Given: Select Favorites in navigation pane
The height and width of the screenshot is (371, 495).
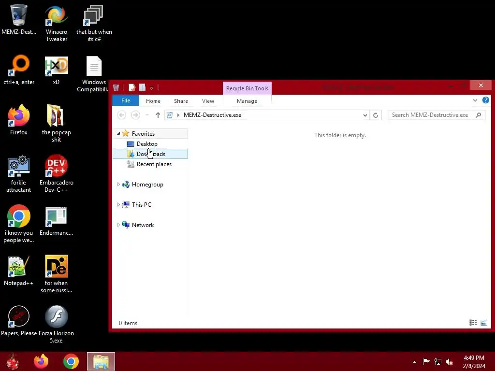Looking at the screenshot, I should [x=143, y=134].
